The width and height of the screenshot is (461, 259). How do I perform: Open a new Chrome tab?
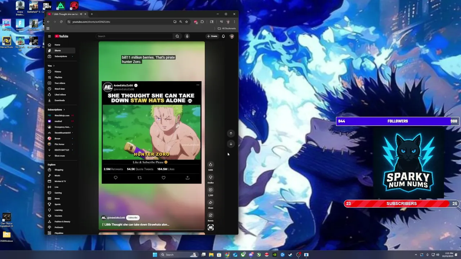pos(91,14)
